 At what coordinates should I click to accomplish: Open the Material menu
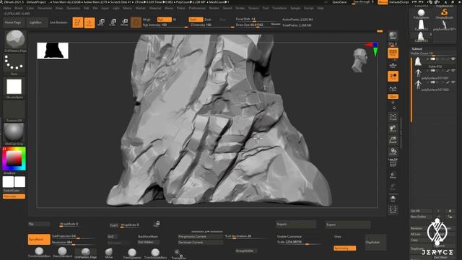pos(155,8)
